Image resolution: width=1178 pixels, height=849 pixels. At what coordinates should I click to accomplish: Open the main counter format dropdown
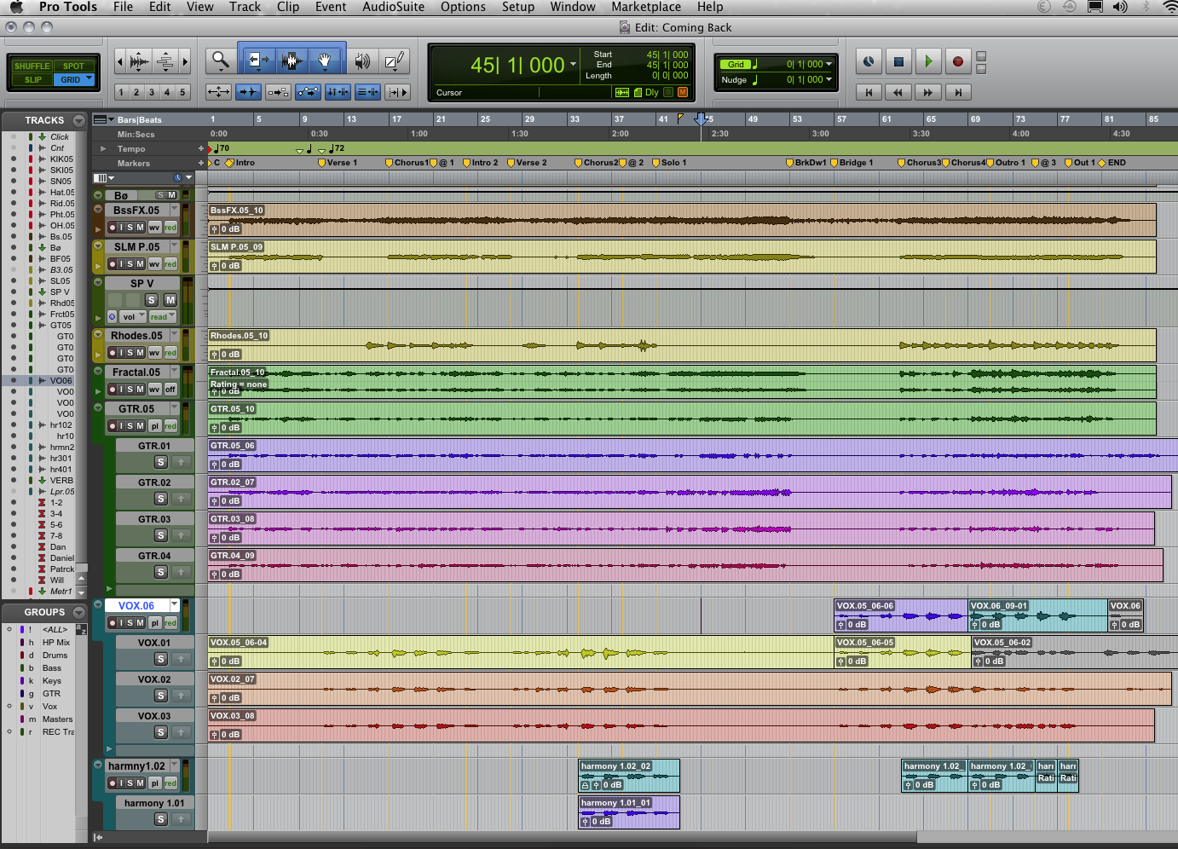pos(573,65)
